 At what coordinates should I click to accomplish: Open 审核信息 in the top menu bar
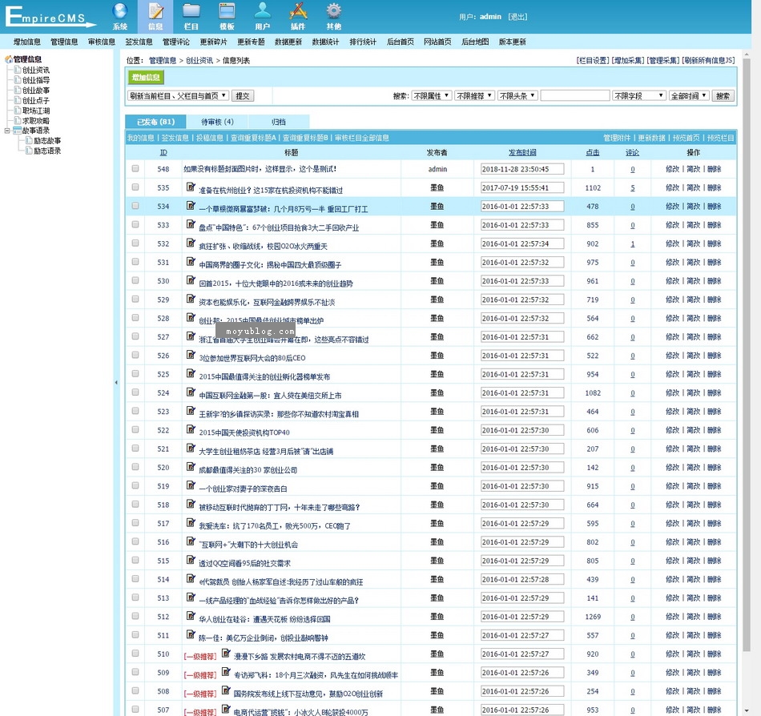click(x=102, y=42)
